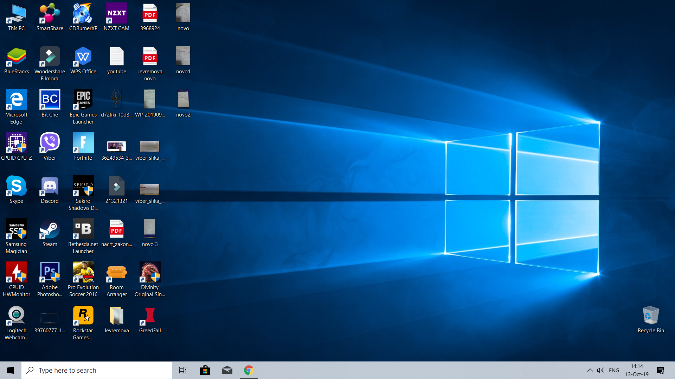
Task: Select the Rockstar Games shortcut
Action: tap(83, 323)
